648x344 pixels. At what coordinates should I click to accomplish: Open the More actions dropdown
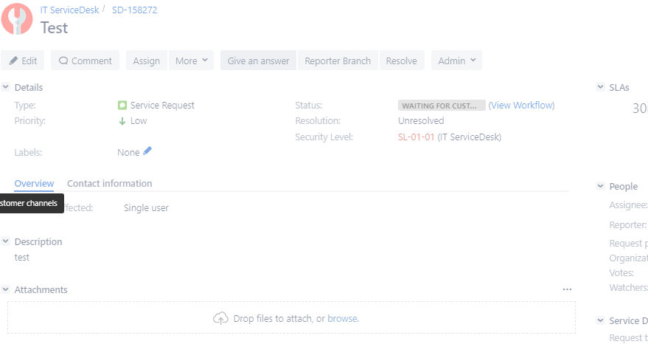point(192,61)
